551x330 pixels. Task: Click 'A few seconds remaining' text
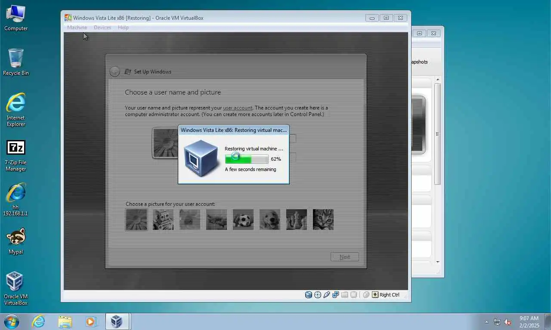tap(251, 169)
